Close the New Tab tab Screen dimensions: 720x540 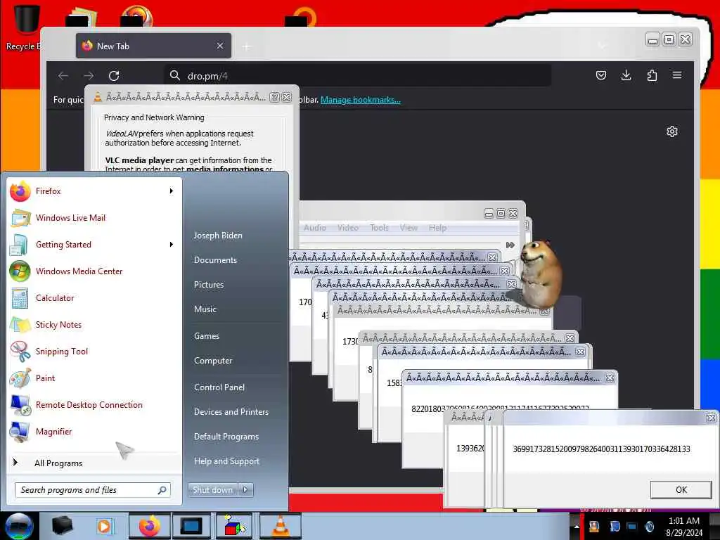(x=220, y=46)
